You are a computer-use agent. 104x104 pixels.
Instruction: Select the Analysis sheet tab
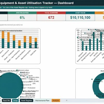pos(56,101)
